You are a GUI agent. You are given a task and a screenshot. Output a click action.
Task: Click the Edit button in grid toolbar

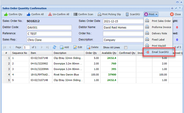coord(78,47)
